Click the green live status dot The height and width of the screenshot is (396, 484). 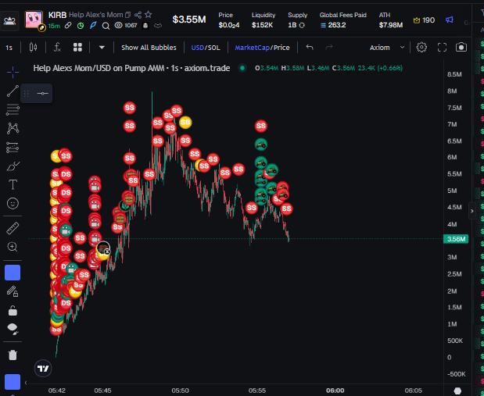coord(242,68)
